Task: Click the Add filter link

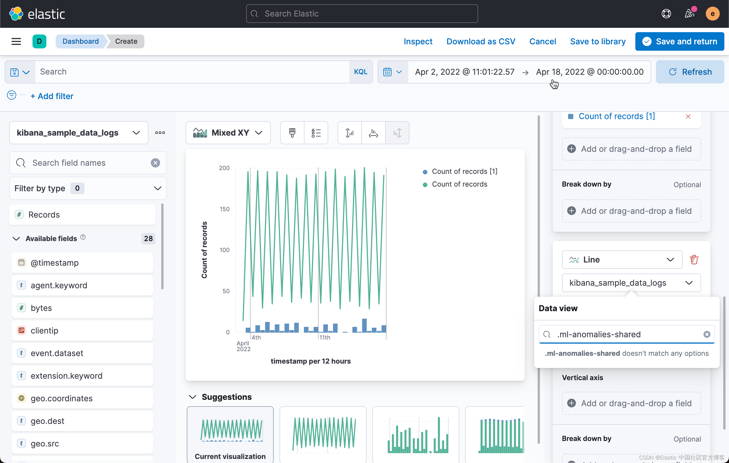Action: [52, 96]
